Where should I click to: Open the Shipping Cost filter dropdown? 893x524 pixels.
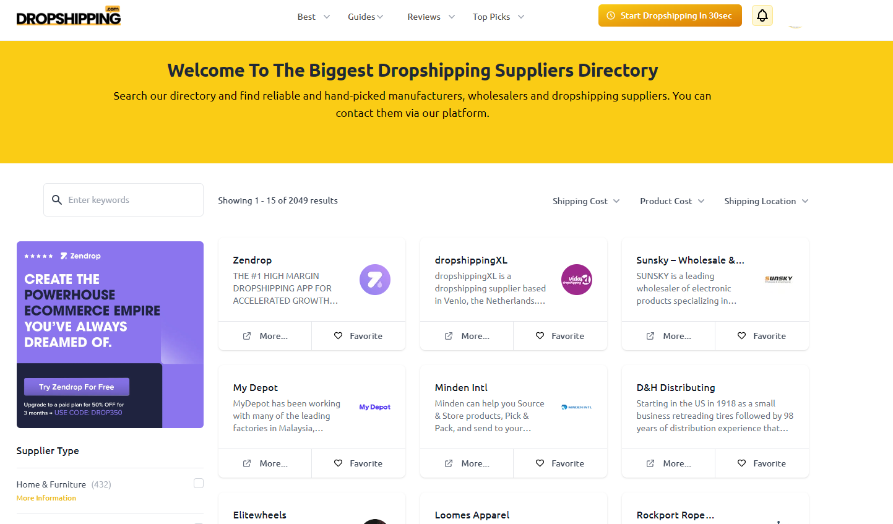[586, 201]
